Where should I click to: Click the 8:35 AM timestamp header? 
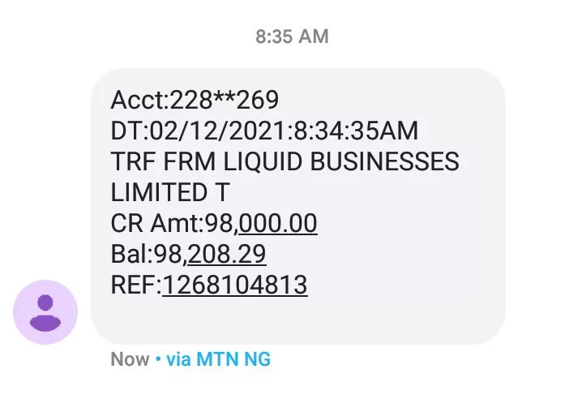tap(292, 36)
